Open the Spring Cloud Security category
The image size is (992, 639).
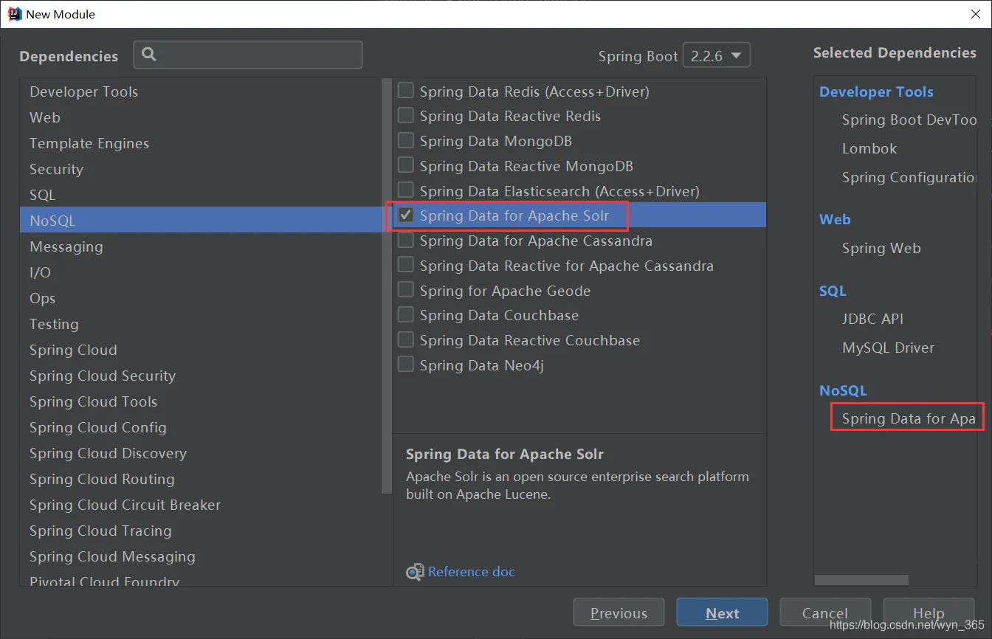coord(201,376)
